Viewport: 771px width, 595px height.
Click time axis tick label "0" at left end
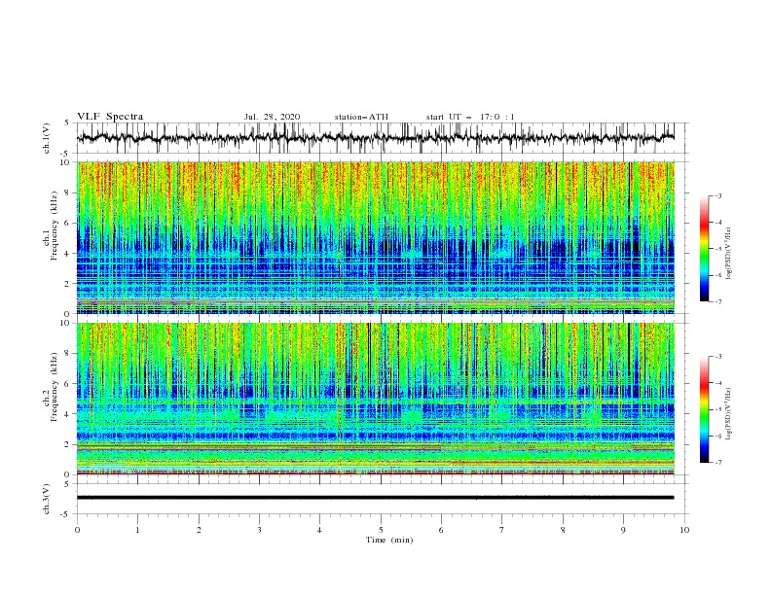[x=77, y=530]
